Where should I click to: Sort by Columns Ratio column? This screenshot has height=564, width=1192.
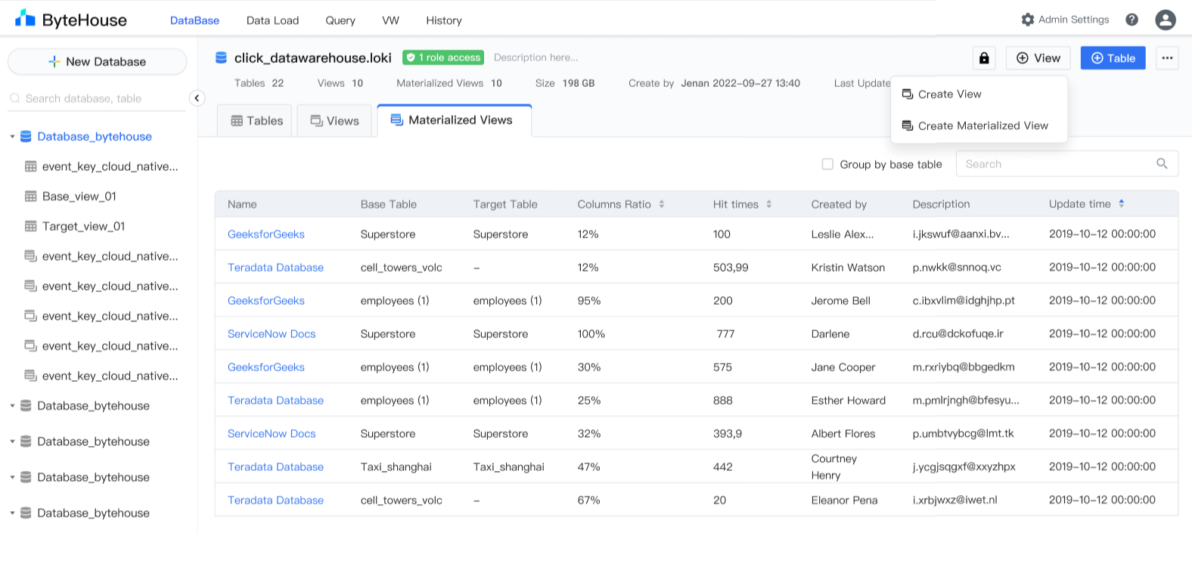[661, 204]
